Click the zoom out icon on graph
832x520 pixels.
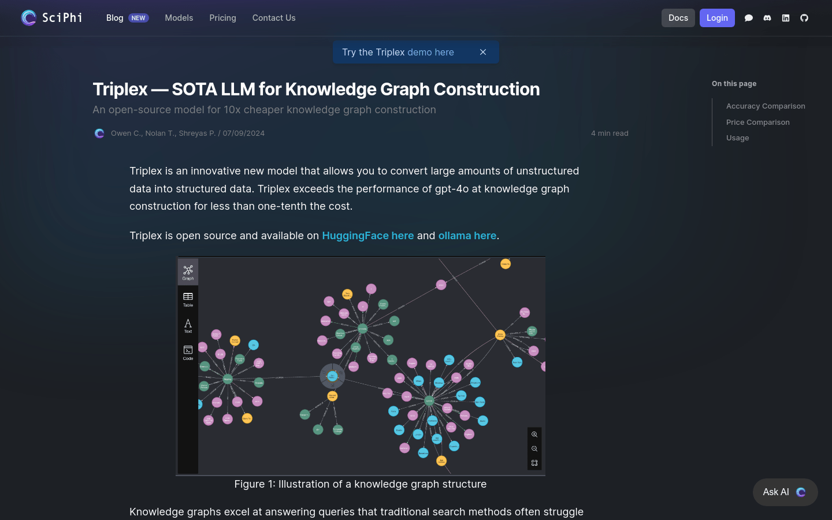tap(534, 449)
